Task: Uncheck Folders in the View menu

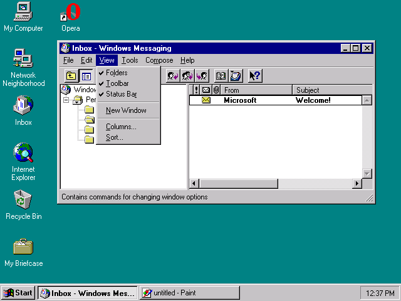Action: [128, 73]
